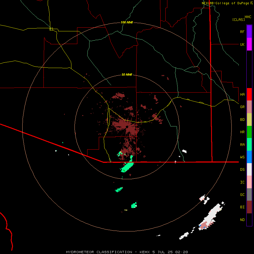Image resolution: width=254 pixels, height=254 pixels.
Task: Click the ND legend label
Action: tap(242, 220)
